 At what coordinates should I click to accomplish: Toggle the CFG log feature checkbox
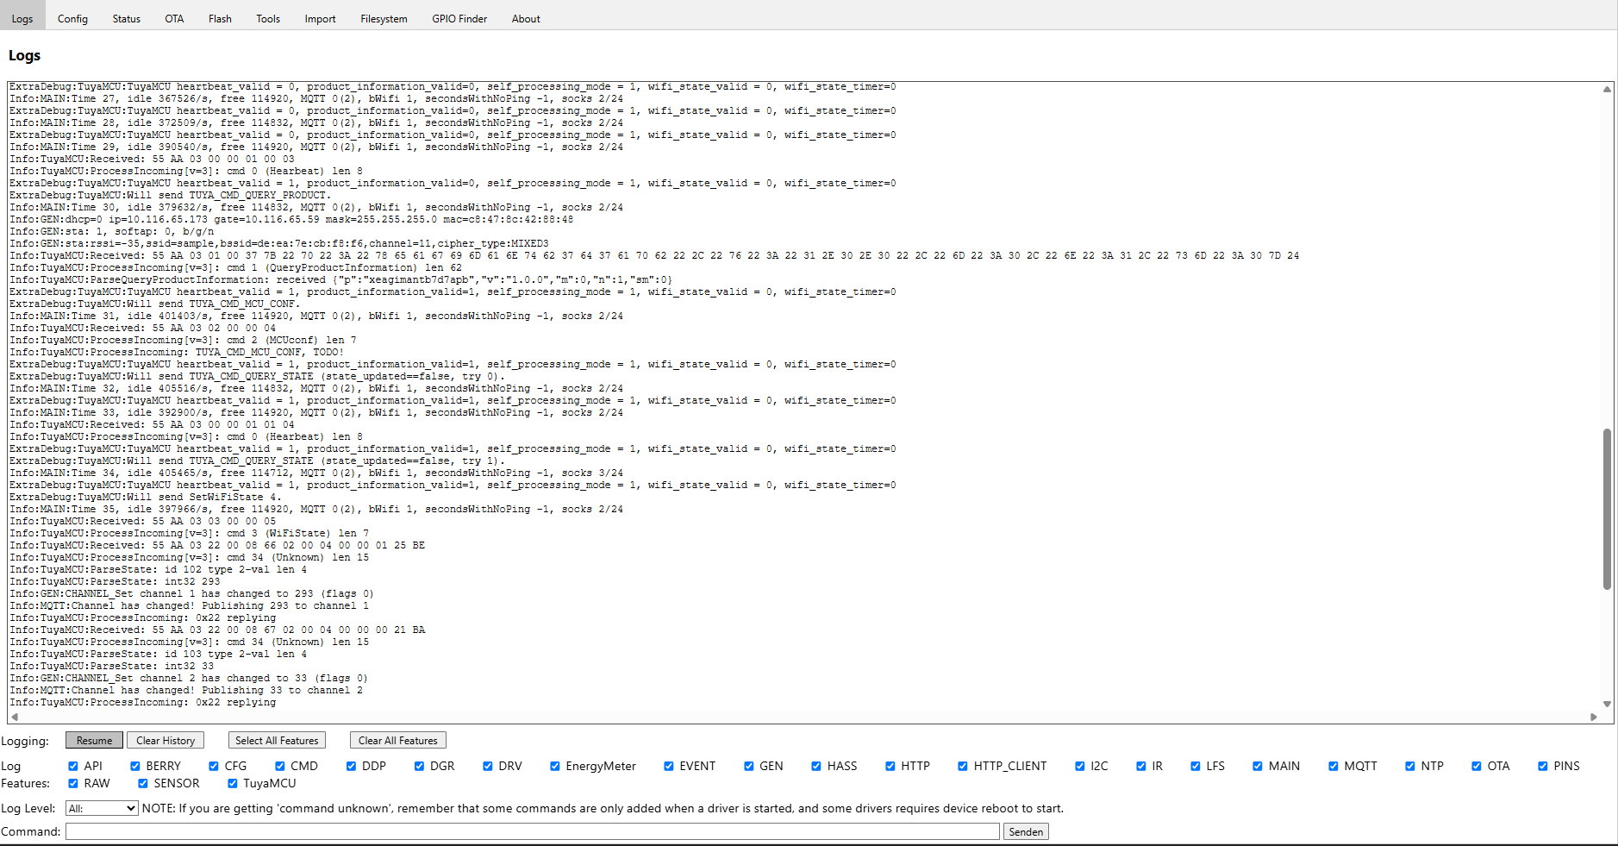click(214, 766)
